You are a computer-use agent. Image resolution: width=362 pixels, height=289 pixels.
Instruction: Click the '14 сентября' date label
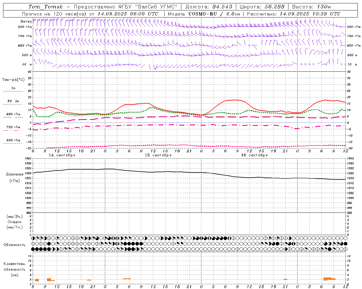[x=62, y=155]
